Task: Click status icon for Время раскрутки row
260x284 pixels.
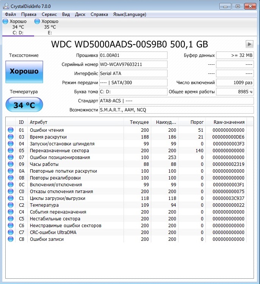Action: tap(11, 137)
